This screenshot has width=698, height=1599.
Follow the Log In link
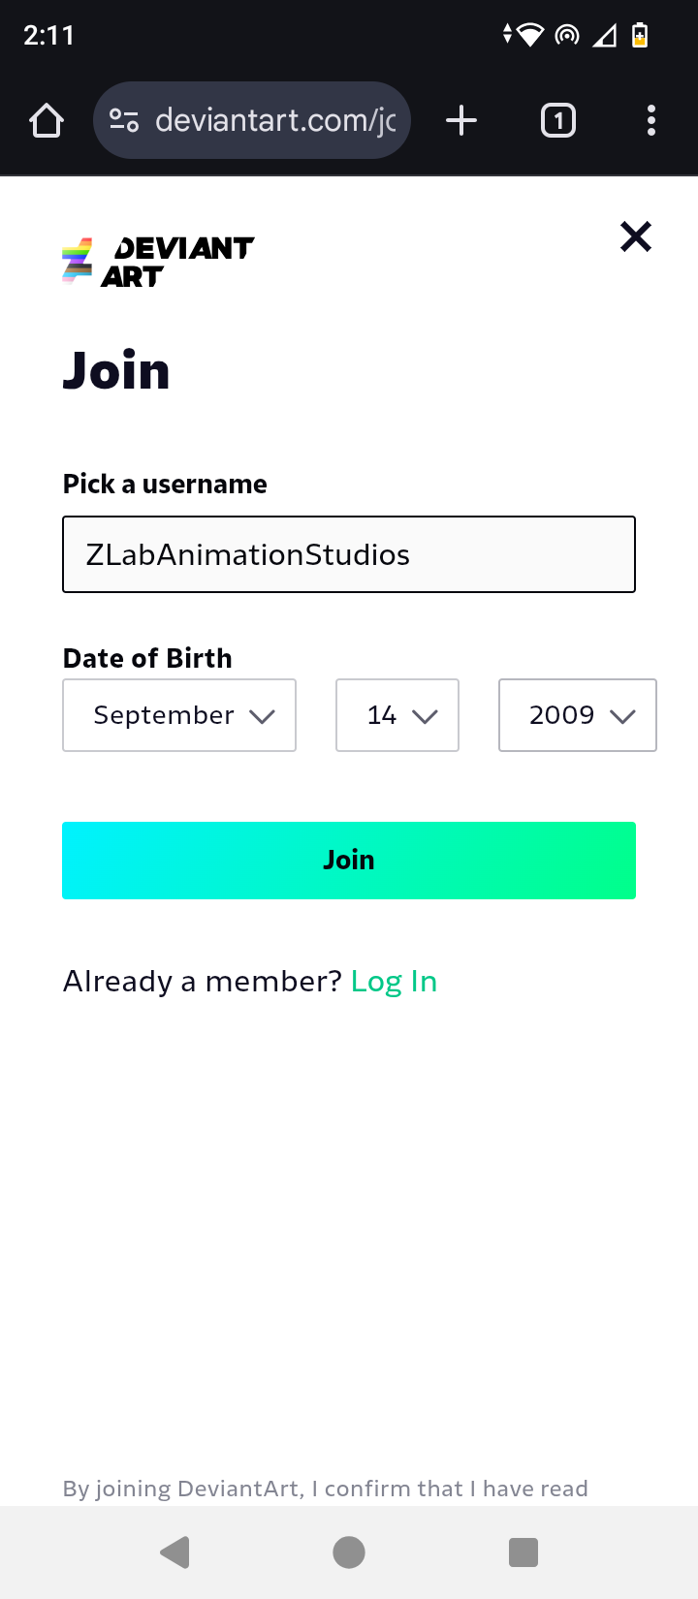coord(394,982)
